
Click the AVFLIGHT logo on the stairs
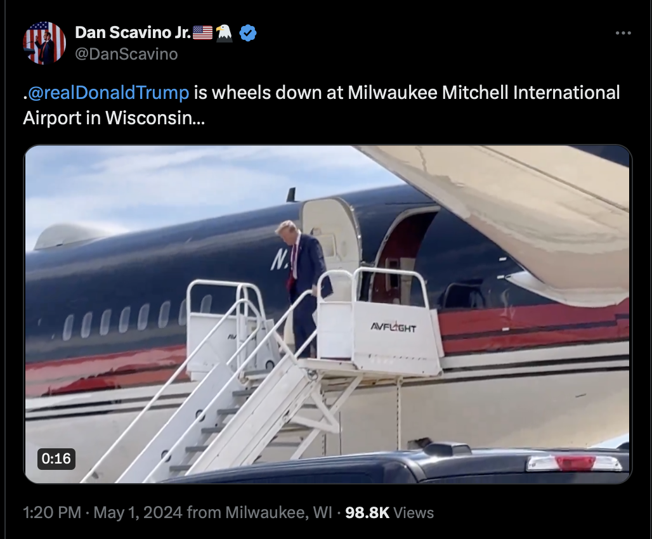393,327
